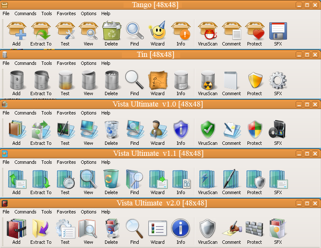
Task: Click Comment notepad icon in Tin window
Action: pos(231,80)
